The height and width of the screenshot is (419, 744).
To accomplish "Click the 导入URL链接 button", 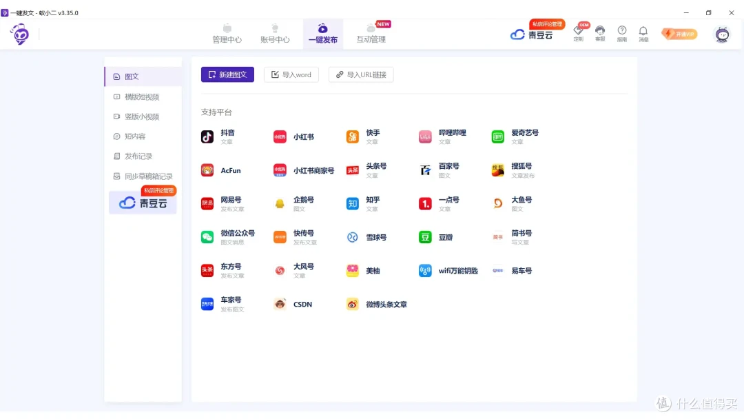I will click(361, 74).
